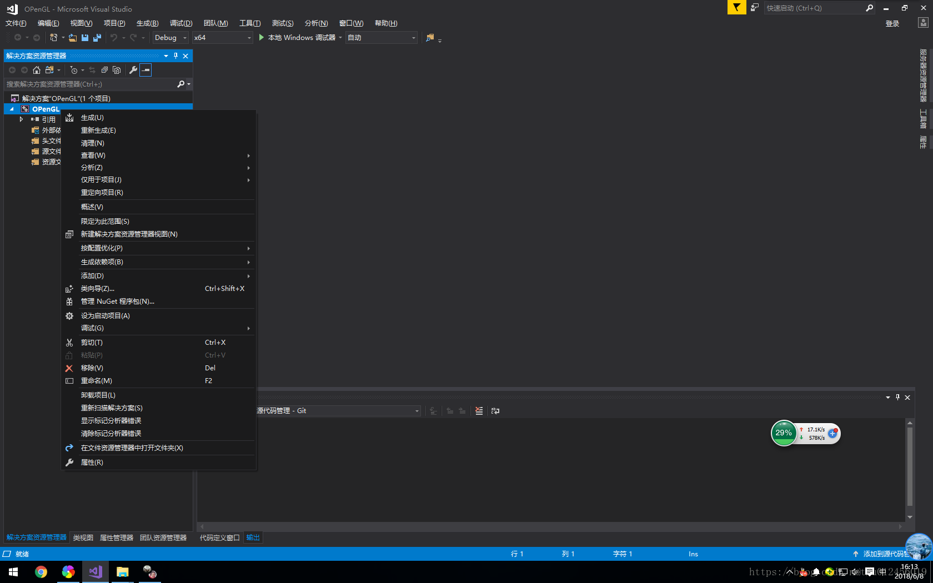
Task: Click the feedback notification flag icon
Action: pyautogui.click(x=736, y=7)
